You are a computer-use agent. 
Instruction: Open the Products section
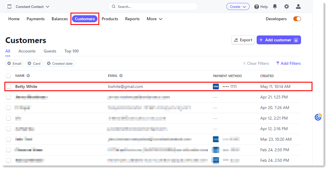click(110, 19)
